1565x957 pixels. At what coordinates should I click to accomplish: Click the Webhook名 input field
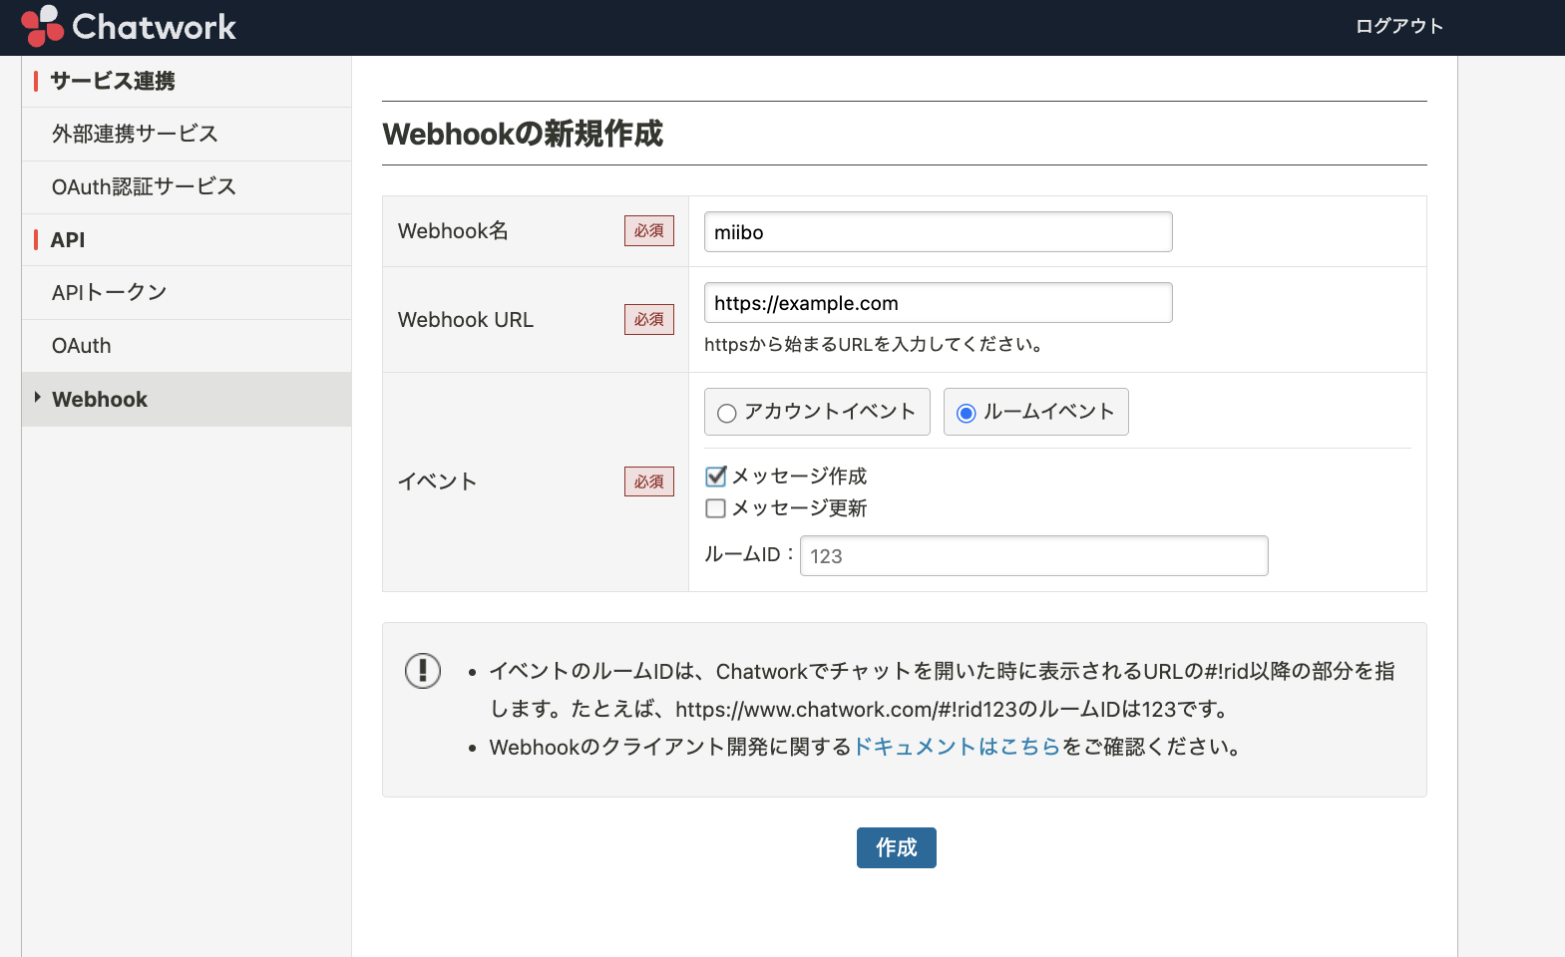(938, 232)
